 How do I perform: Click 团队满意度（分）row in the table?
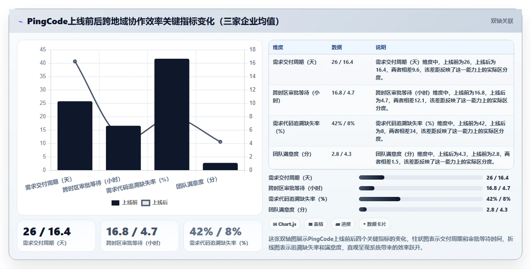click(x=391, y=158)
